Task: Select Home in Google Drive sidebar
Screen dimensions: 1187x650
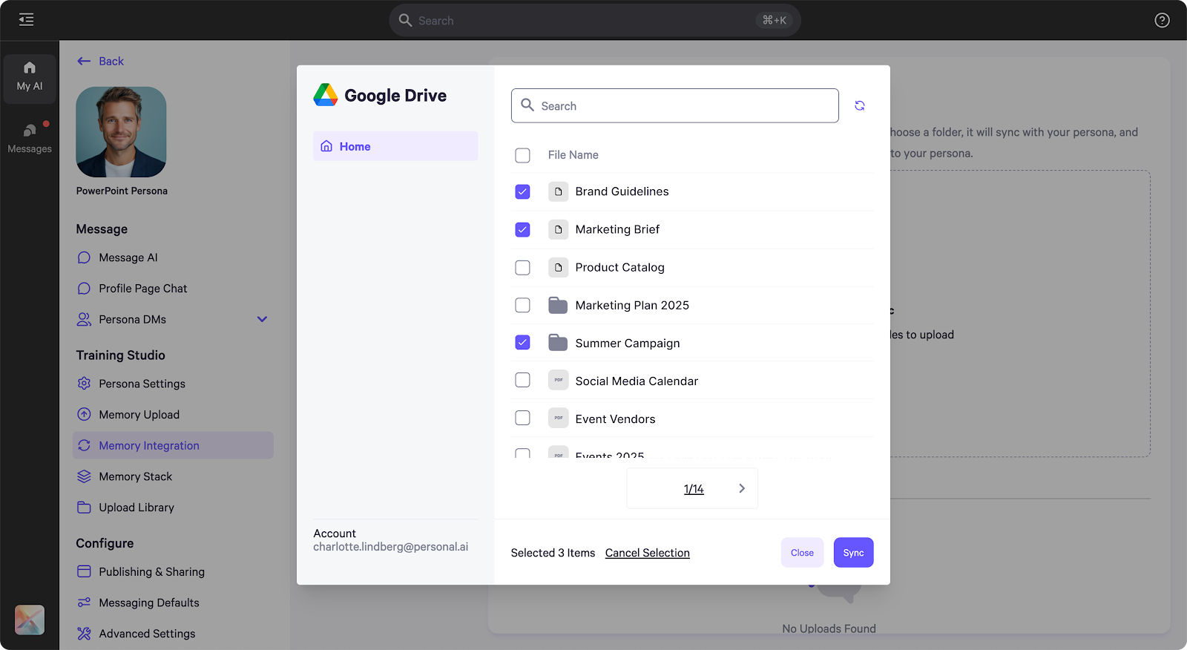Action: coord(395,146)
